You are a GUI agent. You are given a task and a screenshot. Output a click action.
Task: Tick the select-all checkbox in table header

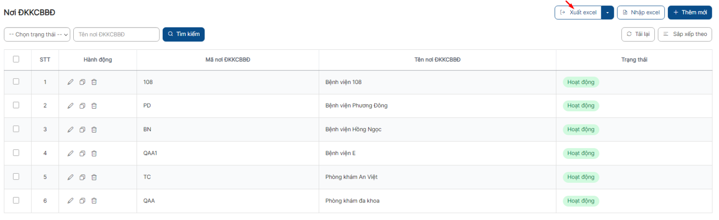click(16, 59)
